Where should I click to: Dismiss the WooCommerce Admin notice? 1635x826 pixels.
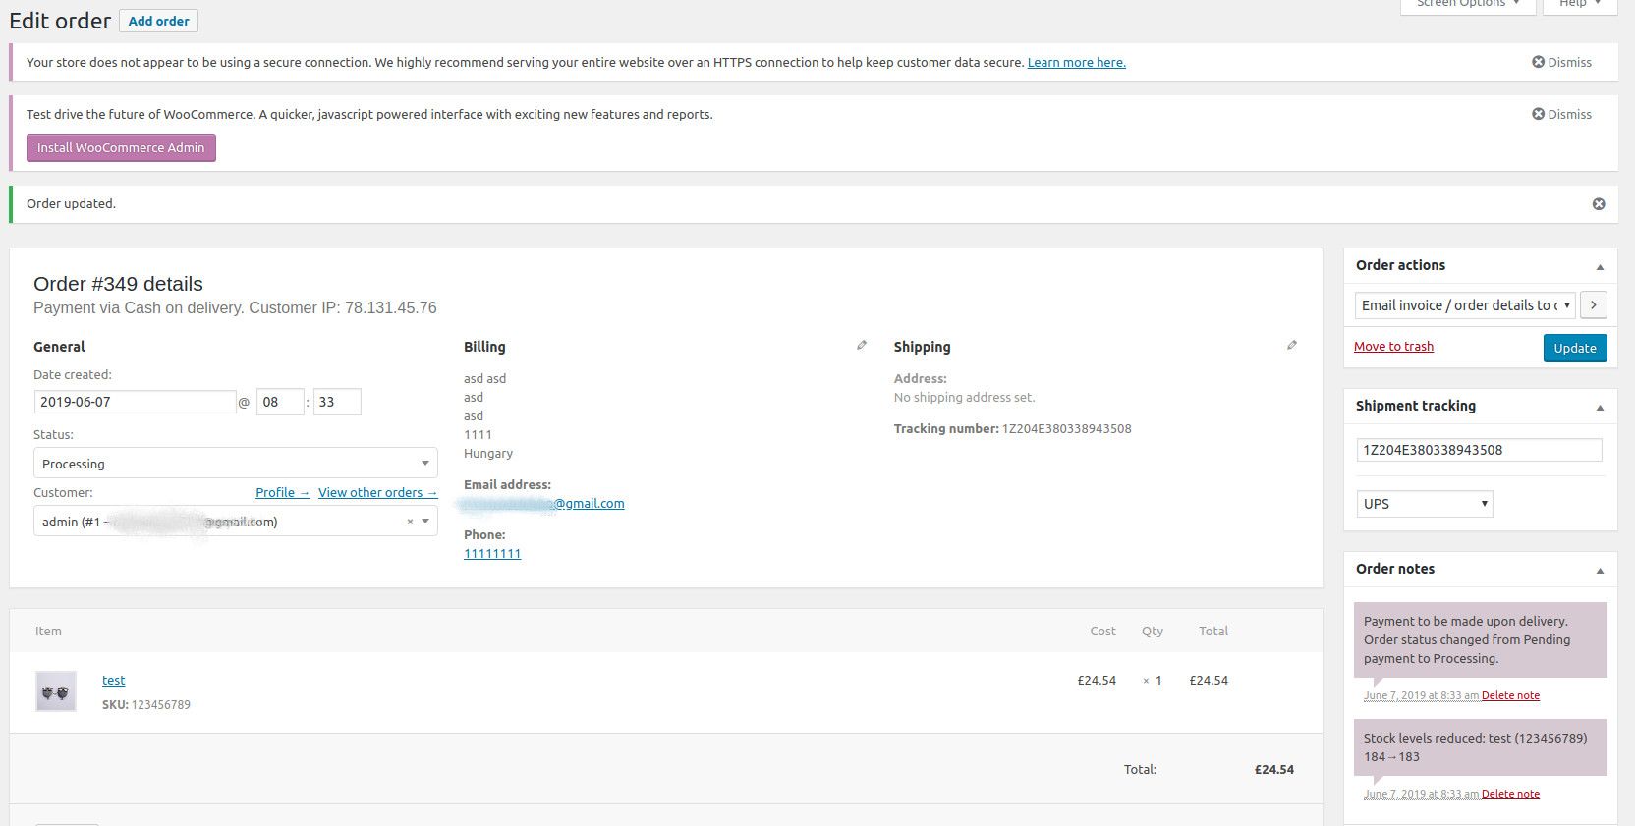tap(1561, 114)
